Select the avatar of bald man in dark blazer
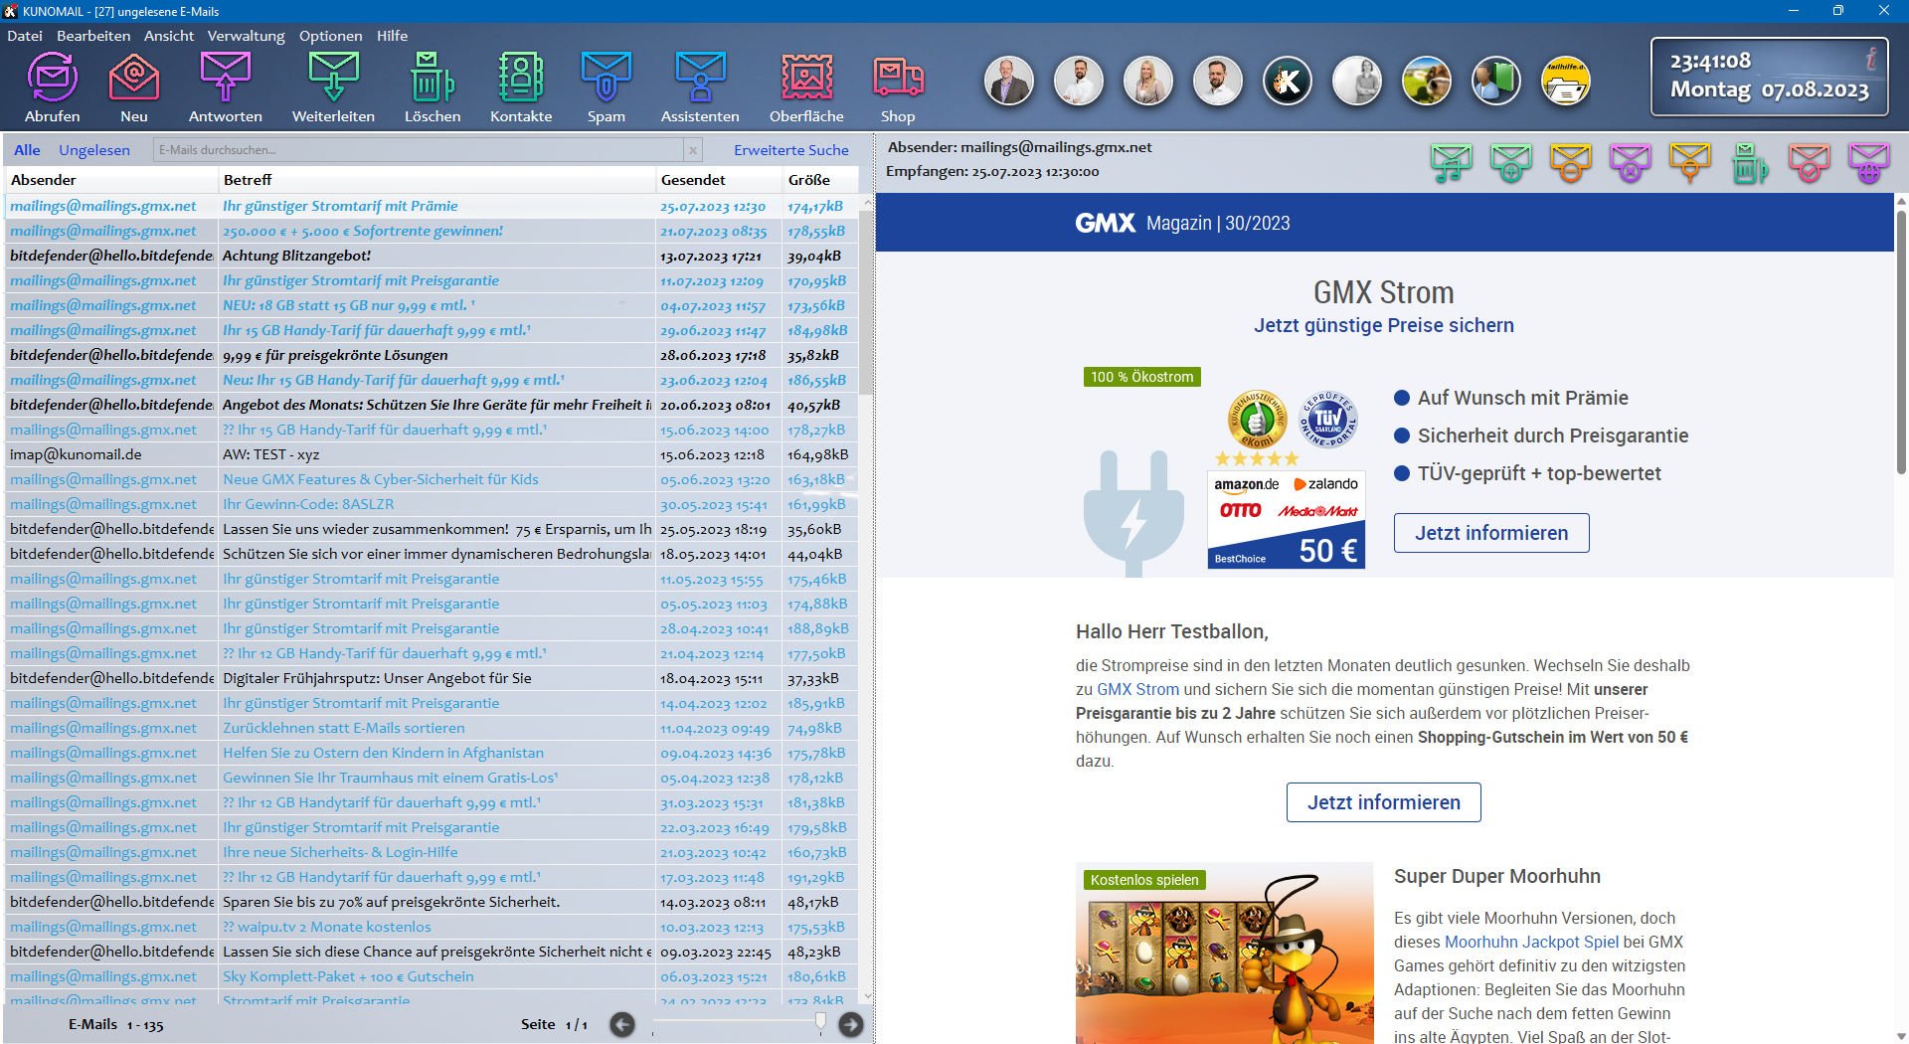The height and width of the screenshot is (1044, 1909). coord(1009,82)
